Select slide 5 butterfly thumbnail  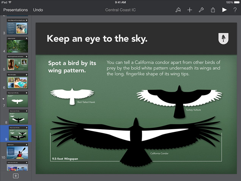17,63
